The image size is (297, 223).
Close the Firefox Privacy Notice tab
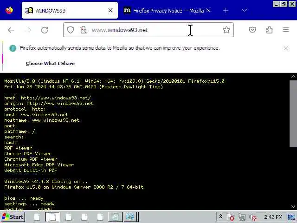(x=208, y=10)
